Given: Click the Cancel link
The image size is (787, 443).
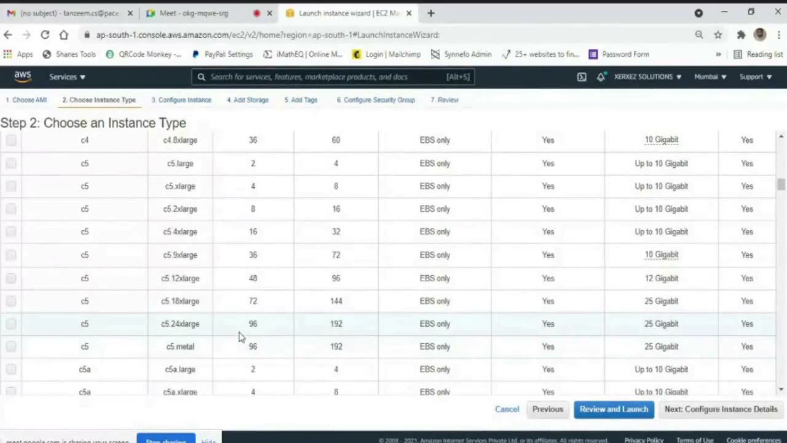Looking at the screenshot, I should tap(507, 409).
